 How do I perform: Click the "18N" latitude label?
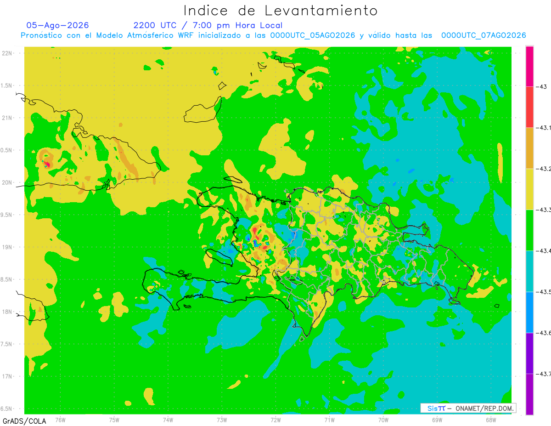(8, 312)
